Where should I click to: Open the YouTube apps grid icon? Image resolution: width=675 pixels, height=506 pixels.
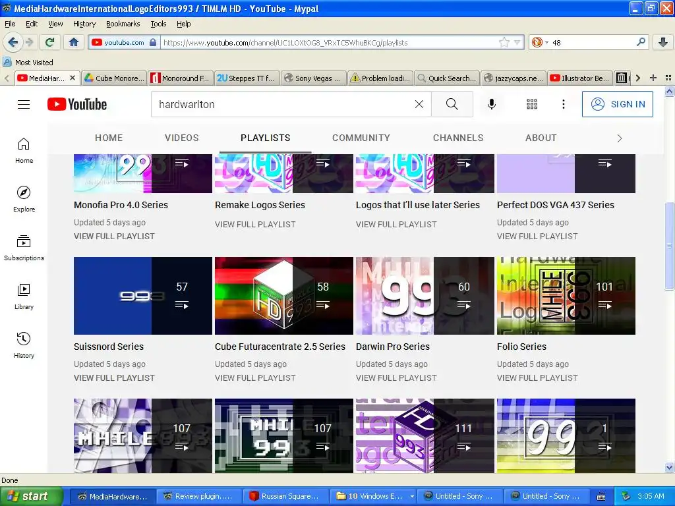(532, 104)
